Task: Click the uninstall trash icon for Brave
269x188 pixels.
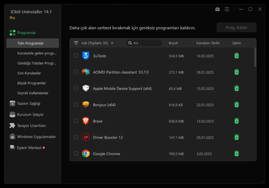Action: tap(237, 121)
